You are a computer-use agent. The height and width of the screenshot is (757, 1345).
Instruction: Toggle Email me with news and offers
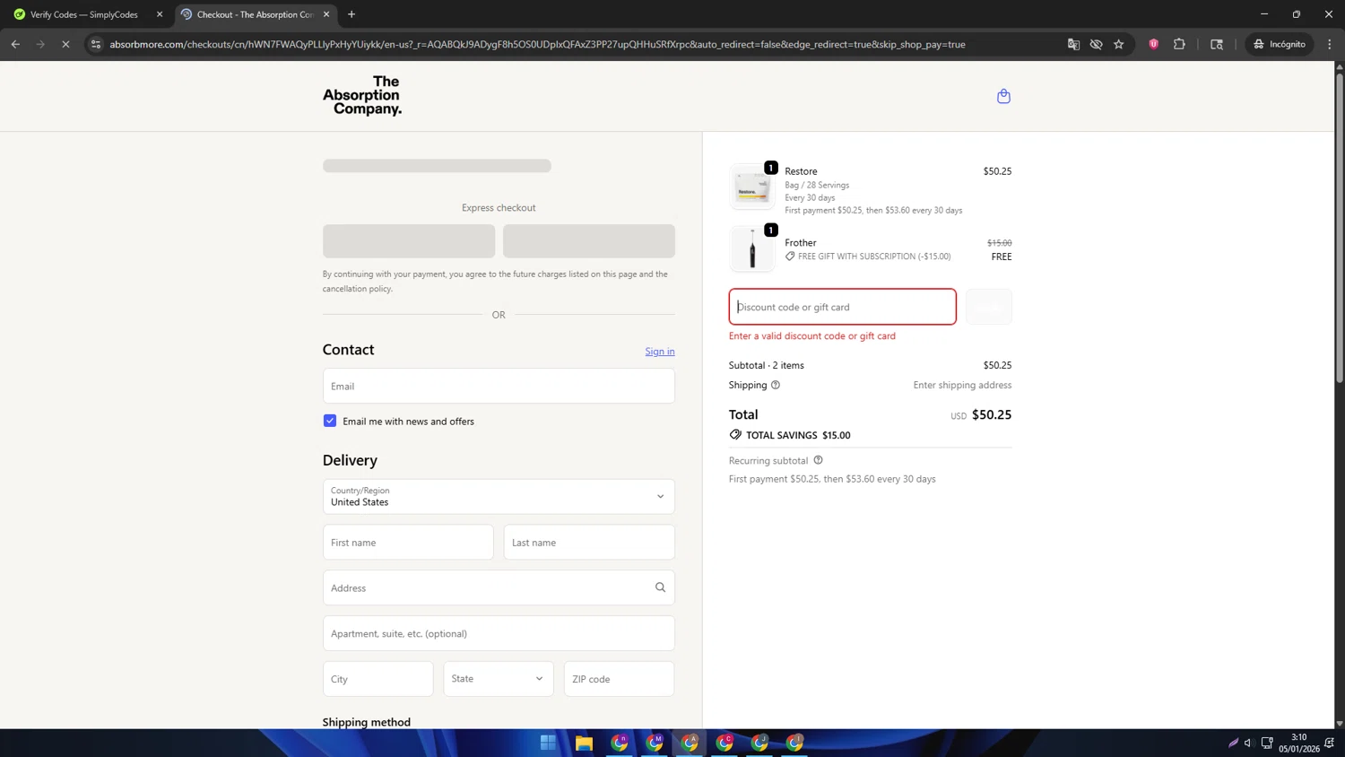click(x=330, y=421)
